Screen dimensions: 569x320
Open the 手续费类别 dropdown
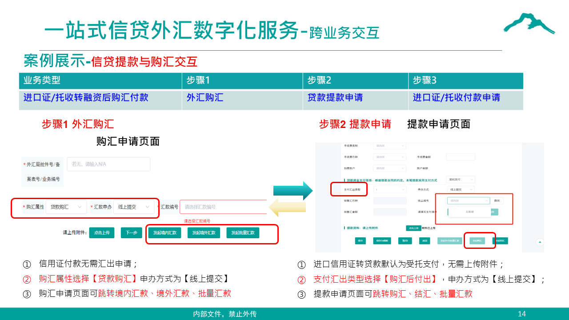[390, 146]
